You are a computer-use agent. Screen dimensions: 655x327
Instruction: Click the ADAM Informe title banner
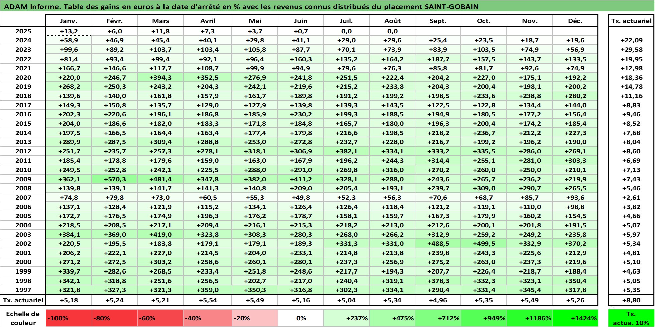click(x=327, y=6)
